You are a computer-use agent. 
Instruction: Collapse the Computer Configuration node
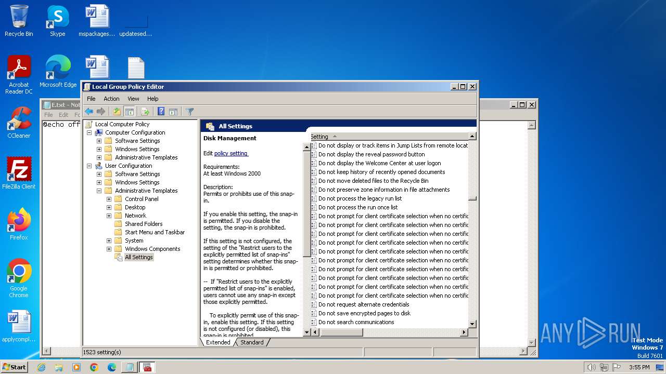coord(89,132)
